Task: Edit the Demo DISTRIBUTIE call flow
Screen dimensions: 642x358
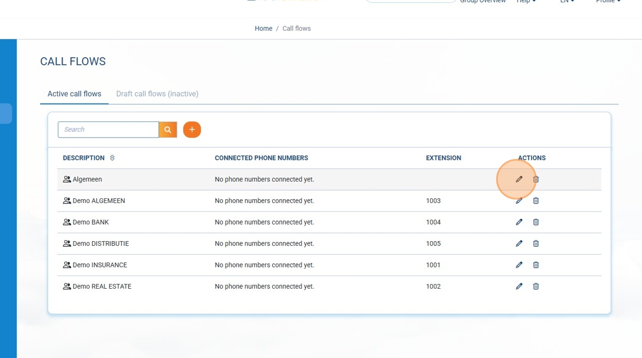Action: pos(519,243)
